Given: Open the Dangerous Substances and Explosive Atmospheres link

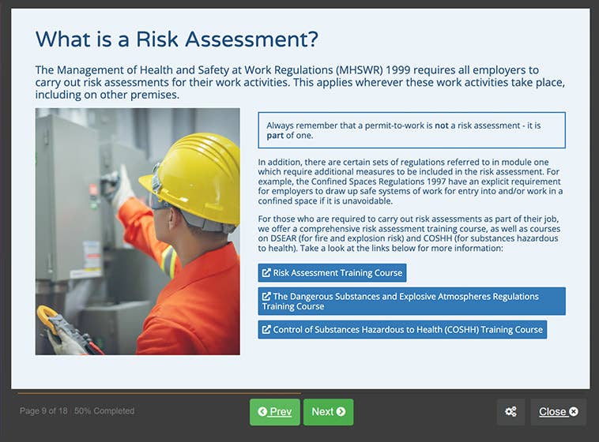Looking at the screenshot, I should click(411, 302).
